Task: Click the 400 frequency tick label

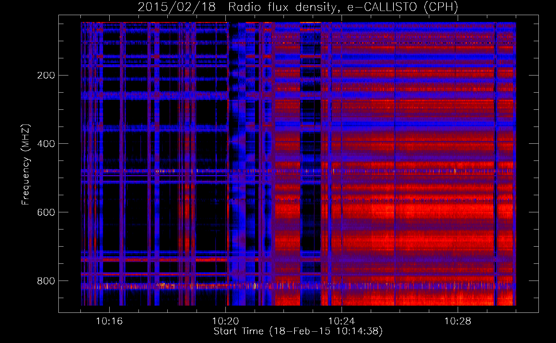Action: 46,144
